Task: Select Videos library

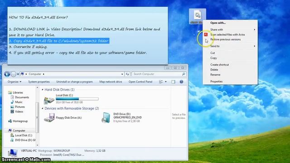Action: [19, 112]
